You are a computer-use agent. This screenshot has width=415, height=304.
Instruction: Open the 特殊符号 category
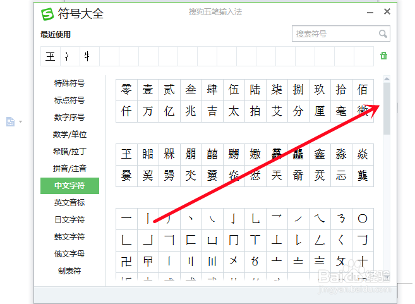point(69,83)
